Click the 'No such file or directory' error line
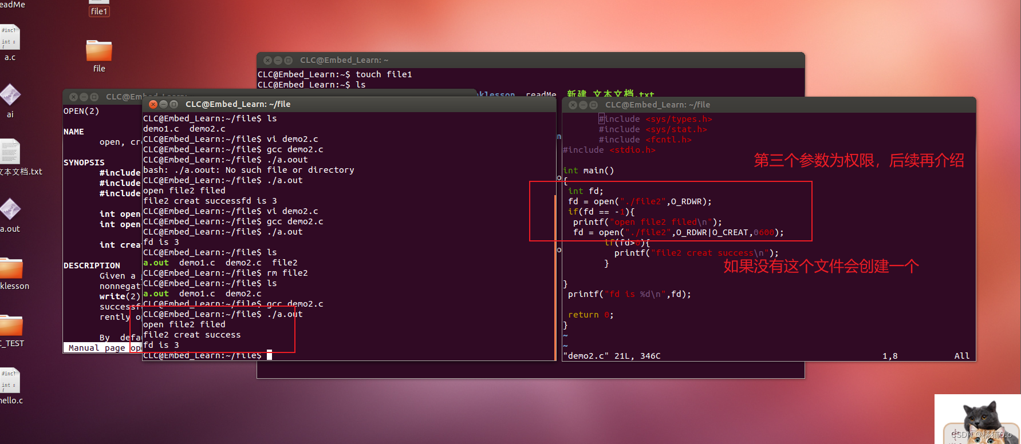 249,170
